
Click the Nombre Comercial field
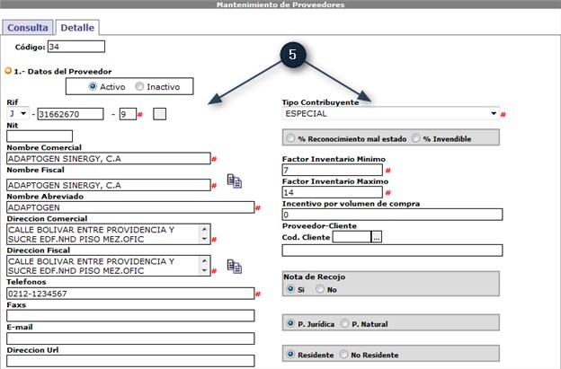point(109,159)
